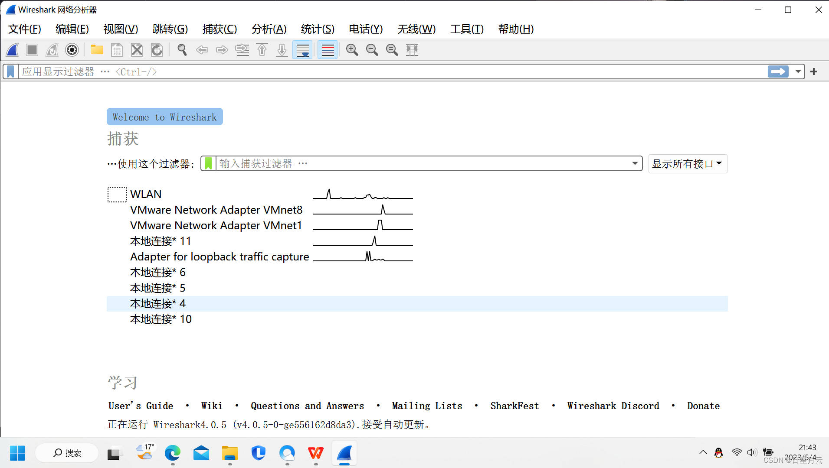Toggle packet list colorization
Screen dimensions: 829x468
point(328,50)
